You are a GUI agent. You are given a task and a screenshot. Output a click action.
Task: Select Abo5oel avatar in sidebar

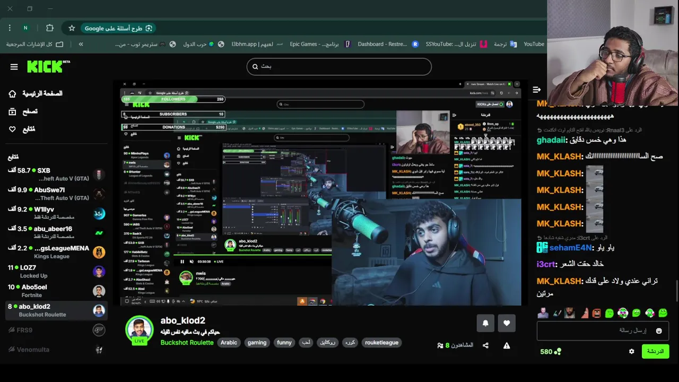pyautogui.click(x=99, y=291)
